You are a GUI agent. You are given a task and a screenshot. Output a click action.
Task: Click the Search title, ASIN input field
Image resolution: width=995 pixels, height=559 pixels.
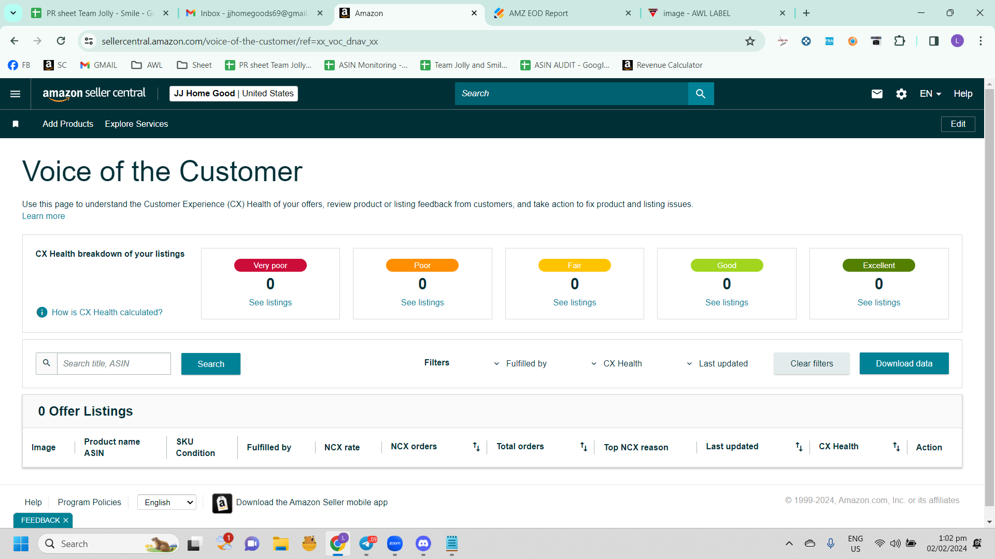tap(114, 363)
